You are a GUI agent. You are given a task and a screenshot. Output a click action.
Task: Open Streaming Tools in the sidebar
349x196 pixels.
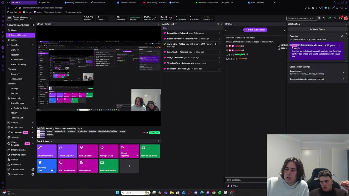pos(21,155)
